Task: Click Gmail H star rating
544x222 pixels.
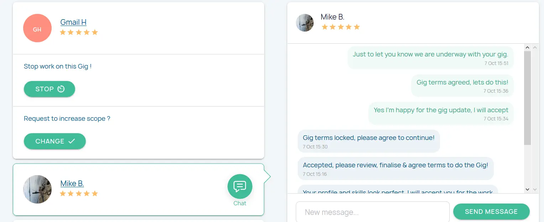Action: (79, 33)
